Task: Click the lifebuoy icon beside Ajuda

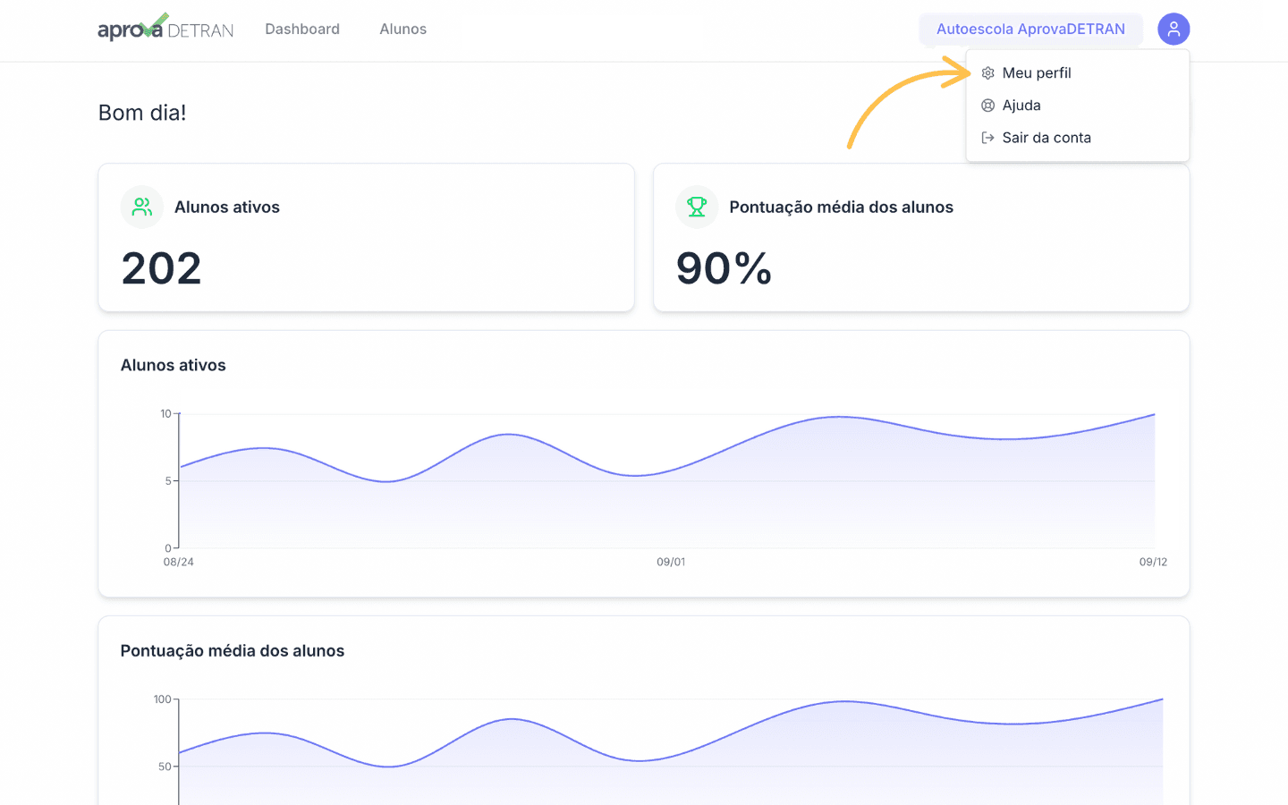Action: (987, 106)
